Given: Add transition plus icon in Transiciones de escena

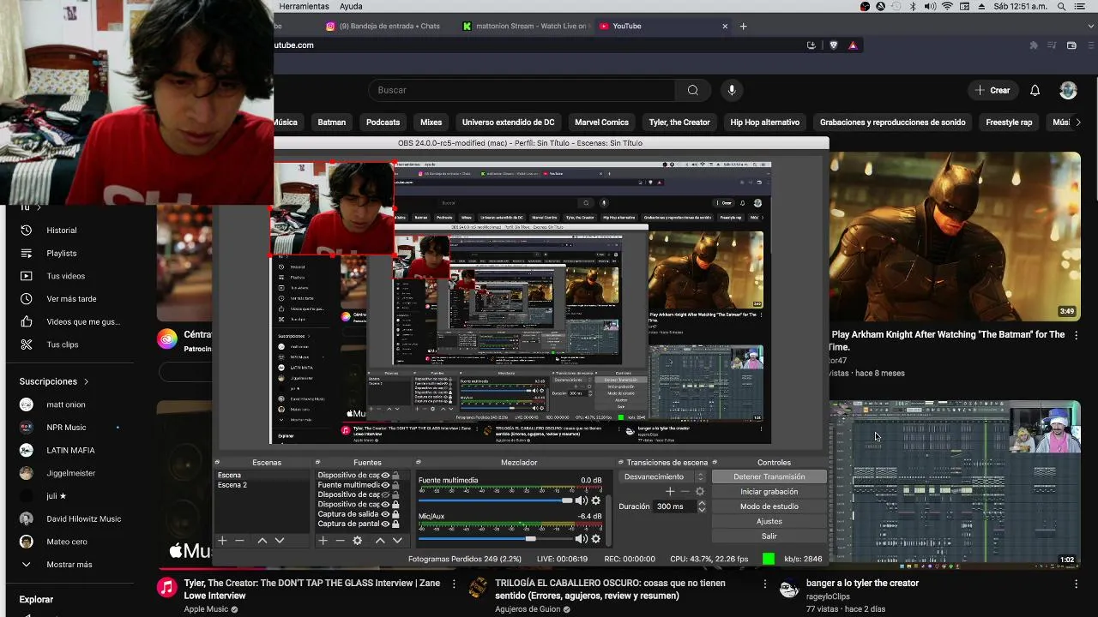Looking at the screenshot, I should tap(670, 491).
